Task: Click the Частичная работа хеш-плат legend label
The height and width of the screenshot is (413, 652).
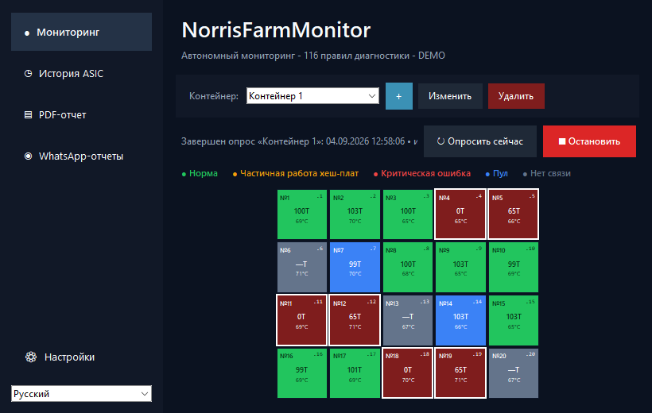Action: [x=295, y=173]
